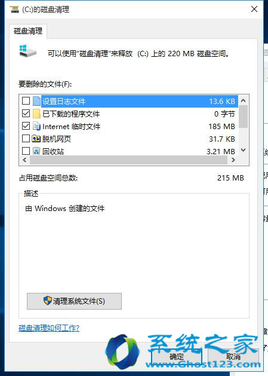268x376 pixels.
Task: Click the 清理系统文件(S) button
Action: 74,301
